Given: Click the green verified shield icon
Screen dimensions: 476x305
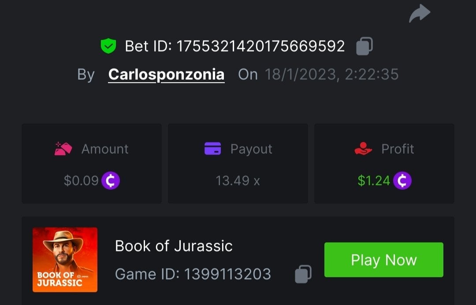Looking at the screenshot, I should pos(108,46).
